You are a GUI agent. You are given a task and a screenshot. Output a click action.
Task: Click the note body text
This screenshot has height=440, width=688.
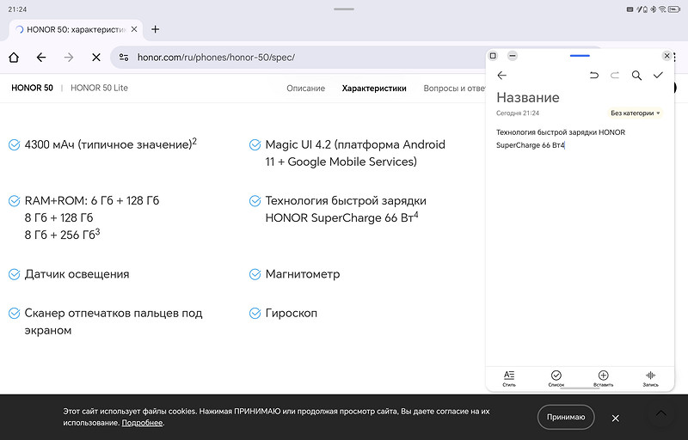561,138
